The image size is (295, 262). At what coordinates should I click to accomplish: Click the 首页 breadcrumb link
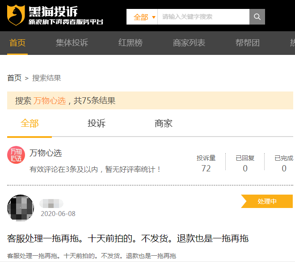(x=14, y=78)
